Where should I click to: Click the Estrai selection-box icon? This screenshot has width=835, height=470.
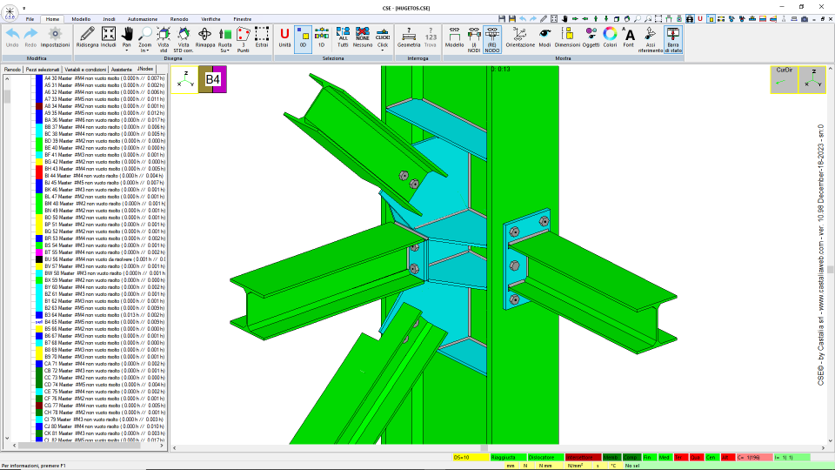(x=262, y=35)
